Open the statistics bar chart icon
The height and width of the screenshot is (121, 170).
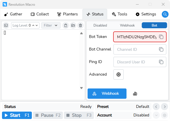135,94
